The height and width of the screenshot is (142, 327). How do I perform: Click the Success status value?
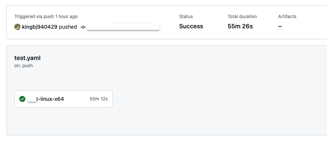[x=191, y=26]
